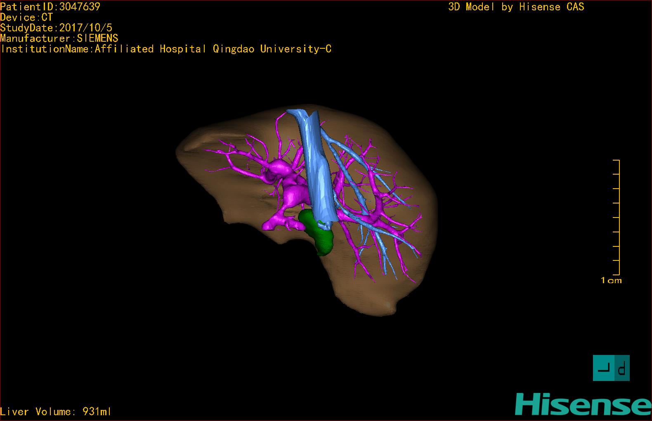Screen dimensions: 652x421
Task: Click the darker right face of the orientation cube
Action: click(622, 368)
